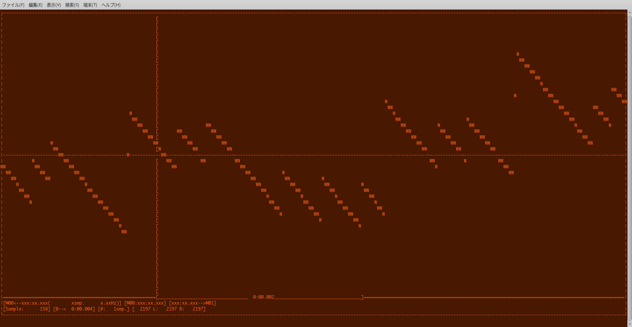Click the highest waveform peak on the right side
Image resolution: width=632 pixels, height=327 pixels.
click(x=518, y=54)
